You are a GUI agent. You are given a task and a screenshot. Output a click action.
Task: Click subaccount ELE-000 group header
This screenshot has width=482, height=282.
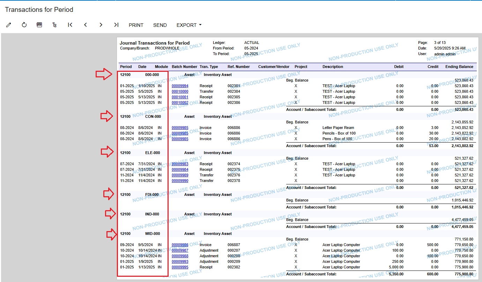(x=153, y=153)
